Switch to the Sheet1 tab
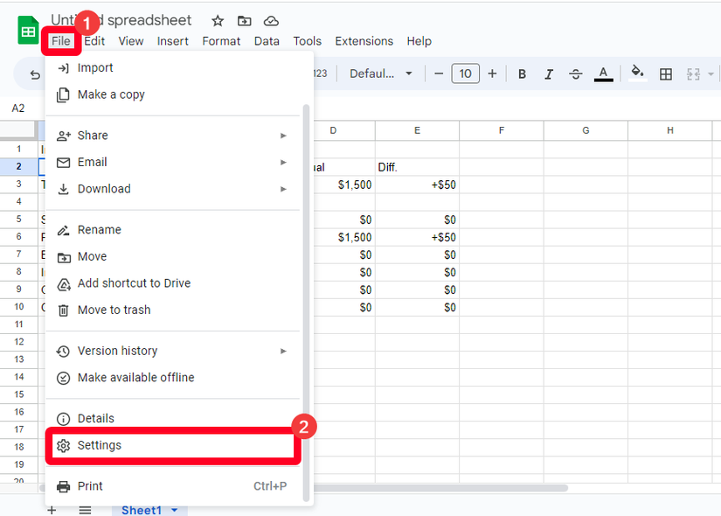The image size is (721, 516). [x=142, y=510]
